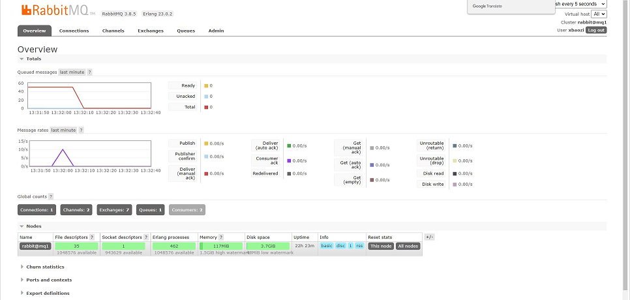The image size is (630, 300).
Task: Click the Redelivered rate label
Action: 265,173
